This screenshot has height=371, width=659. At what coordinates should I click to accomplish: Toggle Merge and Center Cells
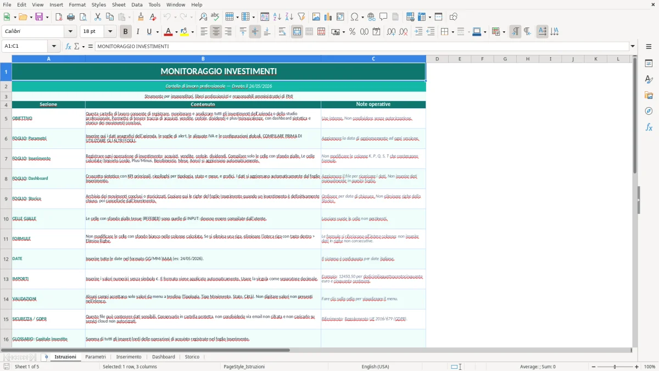coord(297,32)
